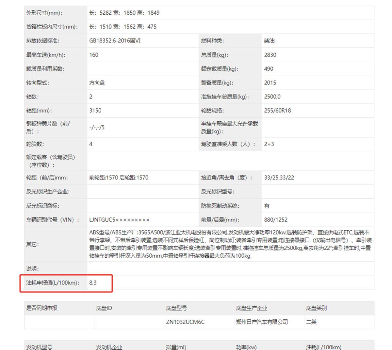Select the 总质量(kg) label

pos(214,55)
